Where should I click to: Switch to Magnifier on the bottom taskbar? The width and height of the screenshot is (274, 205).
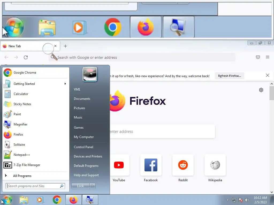[90, 200]
